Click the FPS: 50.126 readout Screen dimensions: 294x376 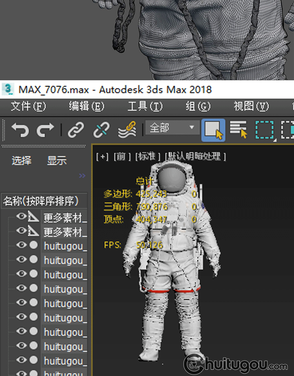point(133,245)
